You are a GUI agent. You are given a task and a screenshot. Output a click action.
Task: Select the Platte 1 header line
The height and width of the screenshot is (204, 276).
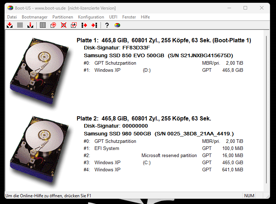tap(164, 41)
